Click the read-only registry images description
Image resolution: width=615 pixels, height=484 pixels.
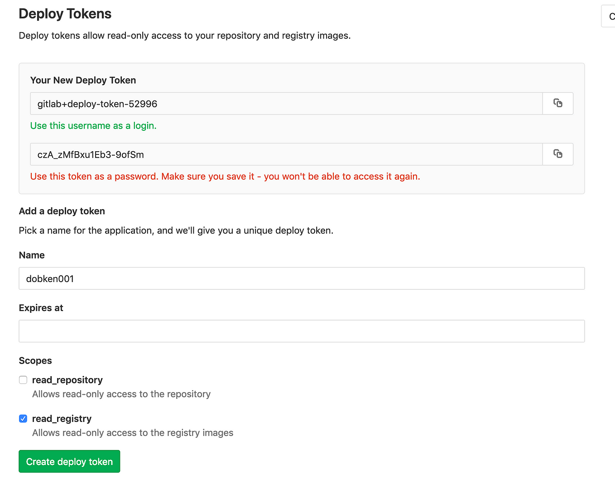click(133, 433)
